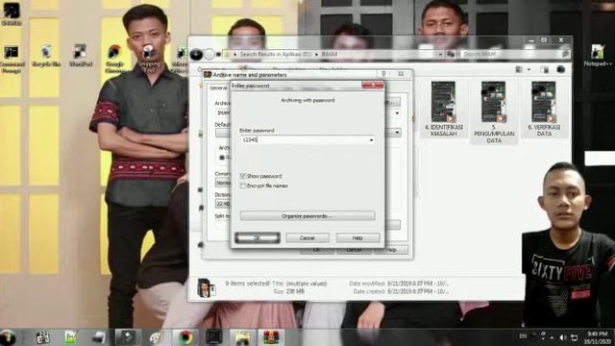Enable the Encrypt file names checkbox
This screenshot has height=346, width=615.
[243, 185]
